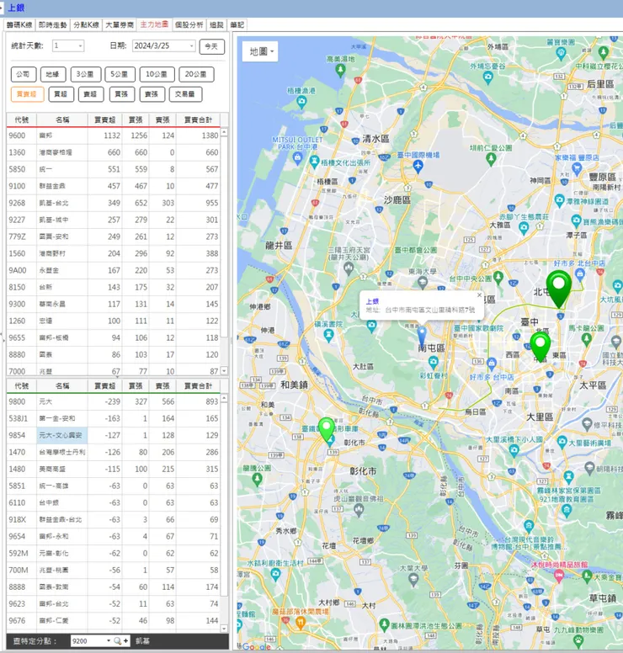Click the 買張 mode button
Image resolution: width=623 pixels, height=653 pixels.
point(122,94)
